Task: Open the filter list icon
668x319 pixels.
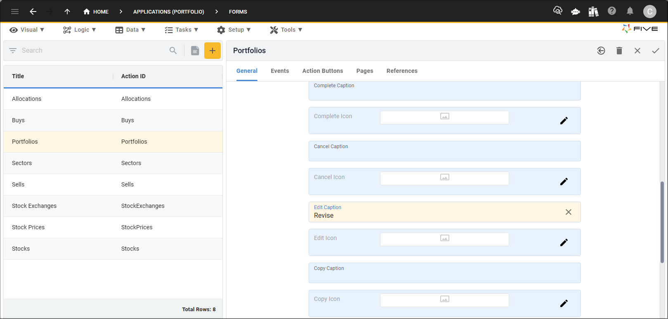Action: coord(13,51)
